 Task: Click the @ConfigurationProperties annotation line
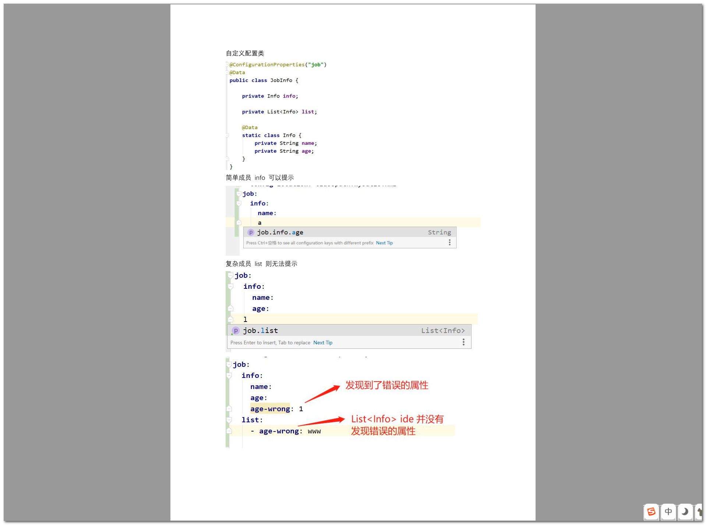(278, 65)
